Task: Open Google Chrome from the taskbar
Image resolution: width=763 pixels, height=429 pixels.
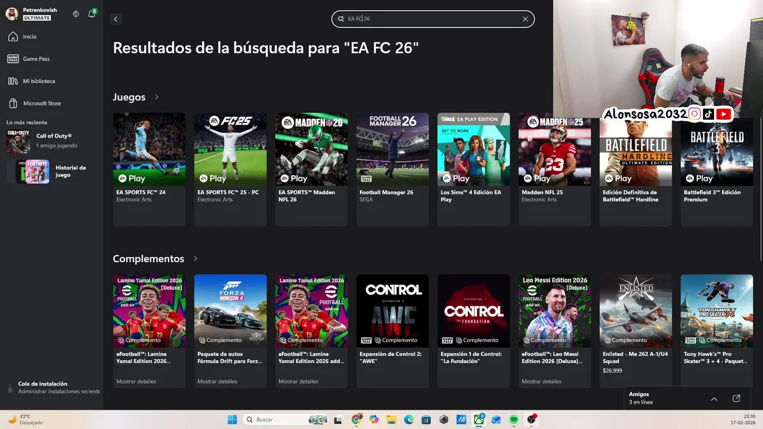Action: [x=356, y=419]
